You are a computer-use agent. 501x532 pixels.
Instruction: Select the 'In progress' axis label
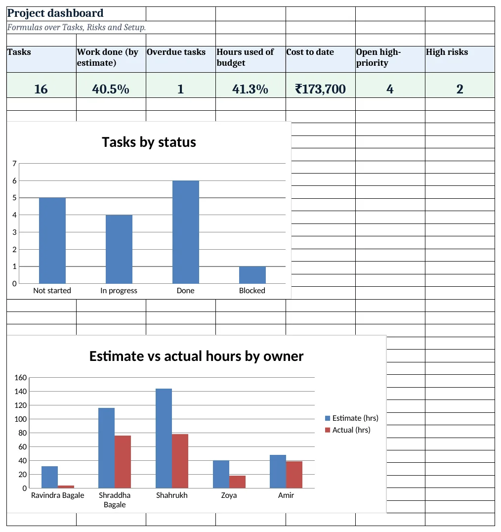coord(119,291)
